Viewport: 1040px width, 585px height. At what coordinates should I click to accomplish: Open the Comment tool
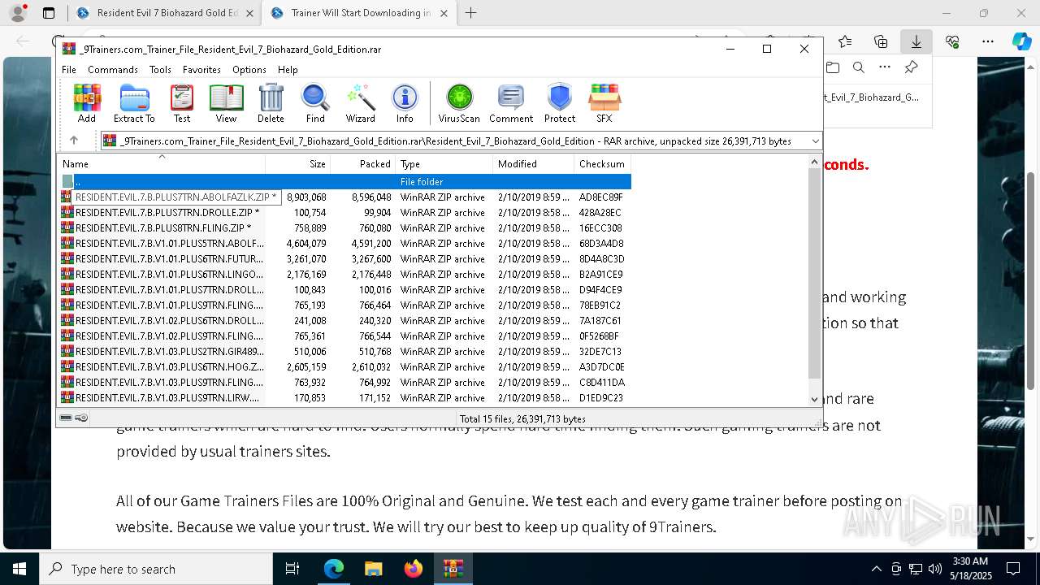click(511, 103)
